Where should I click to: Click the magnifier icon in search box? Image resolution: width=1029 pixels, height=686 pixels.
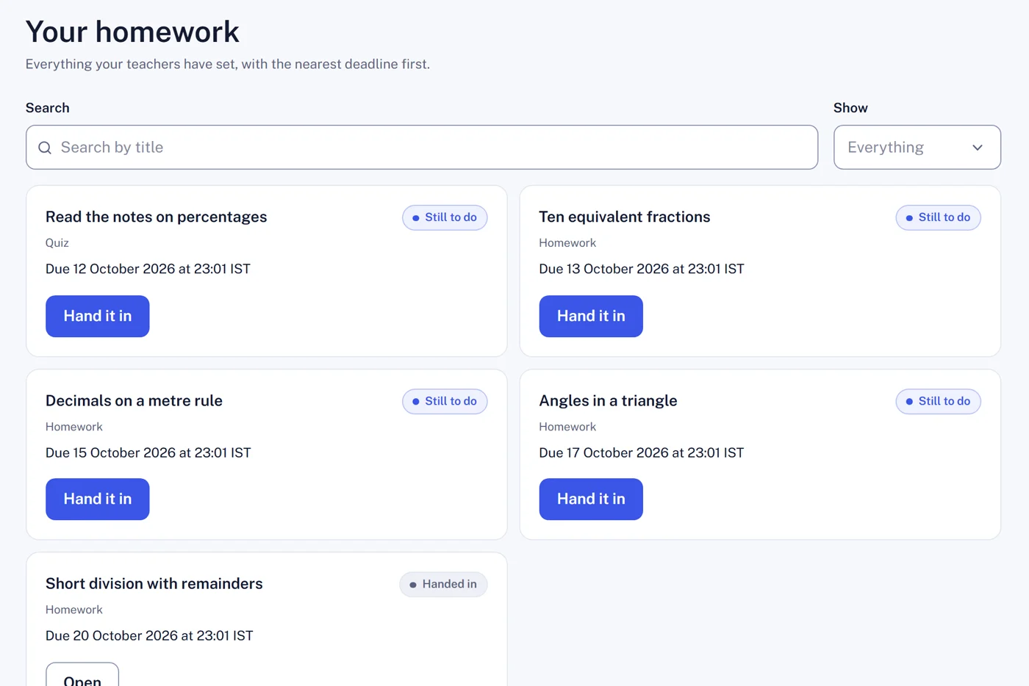point(45,148)
